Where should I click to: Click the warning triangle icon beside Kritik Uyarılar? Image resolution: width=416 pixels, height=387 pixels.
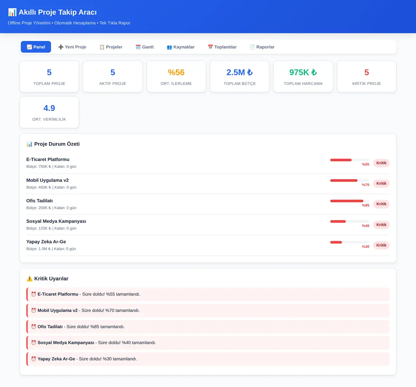[29, 278]
